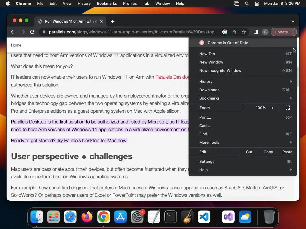Select Find... in Chrome menu

click(243, 134)
